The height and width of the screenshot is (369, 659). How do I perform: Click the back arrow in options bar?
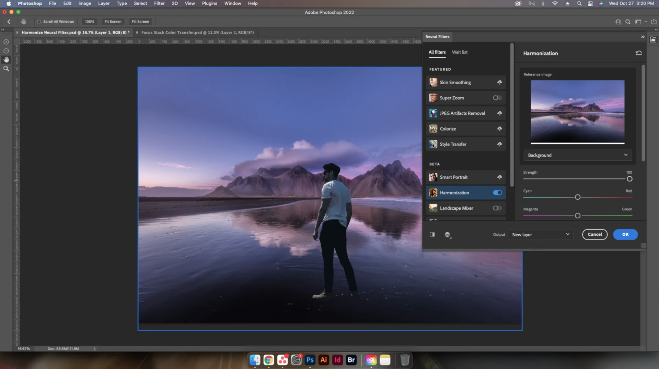click(x=9, y=22)
